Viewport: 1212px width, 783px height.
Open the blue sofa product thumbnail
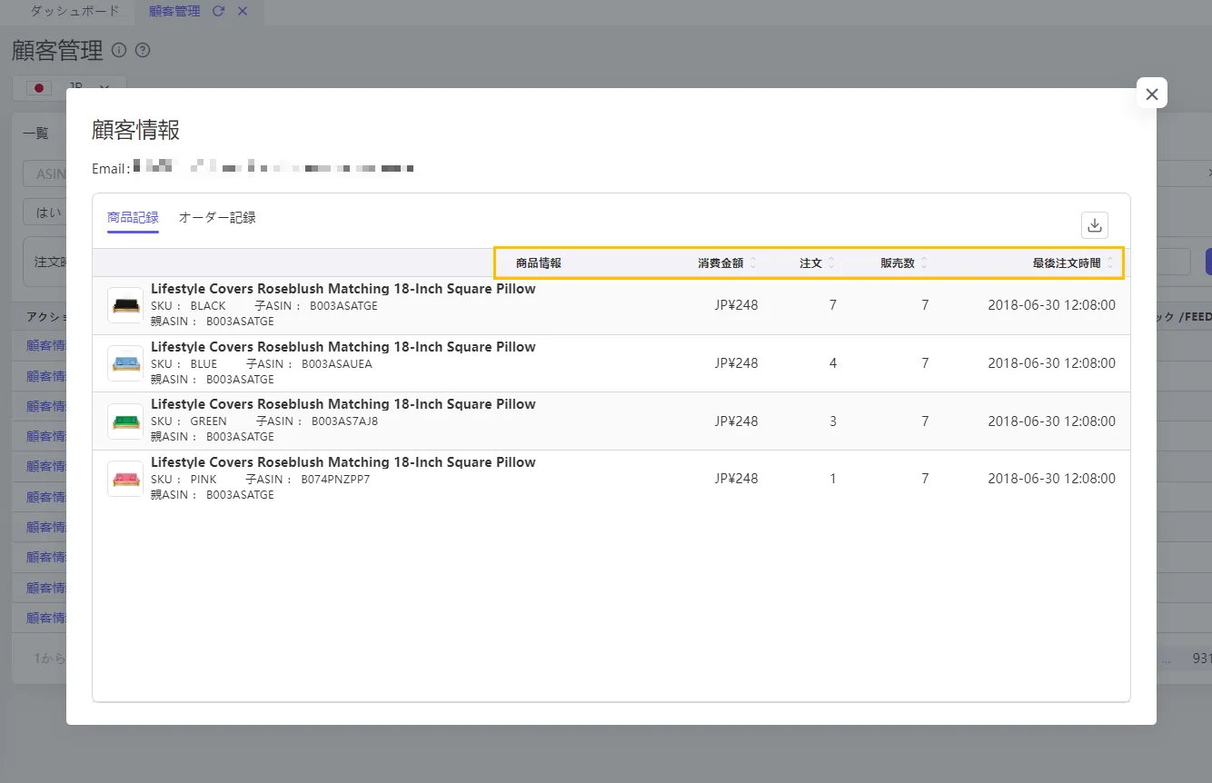[125, 363]
